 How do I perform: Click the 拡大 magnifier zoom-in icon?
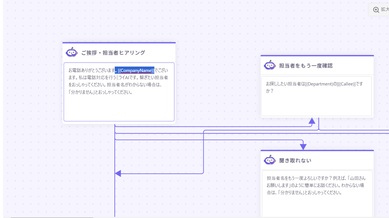(376, 10)
